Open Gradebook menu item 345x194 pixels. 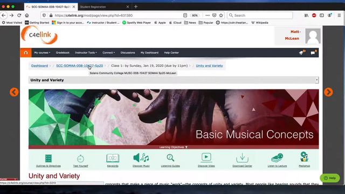click(63, 53)
